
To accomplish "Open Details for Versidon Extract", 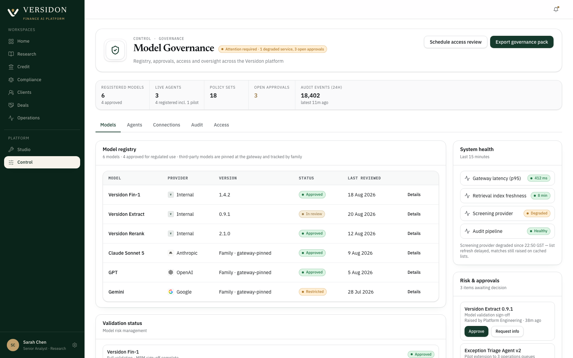I will pos(414,214).
